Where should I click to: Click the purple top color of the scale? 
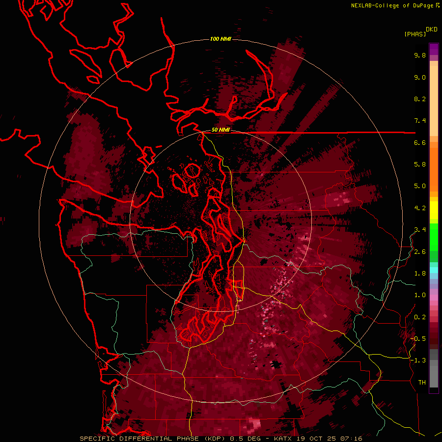coord(434,49)
